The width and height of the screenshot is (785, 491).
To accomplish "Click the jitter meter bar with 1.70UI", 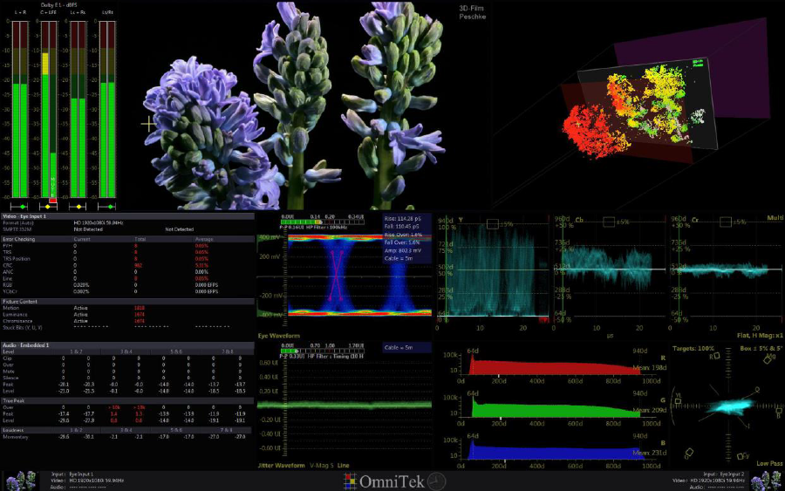I will [x=323, y=351].
